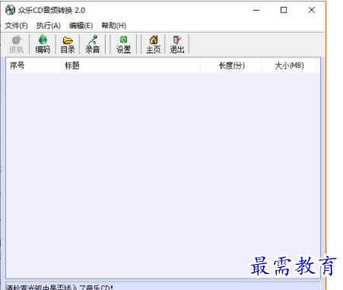The width and height of the screenshot is (343, 290).
Task: Click the 众乐CD音频转换 2.0 title text
Action: click(52, 11)
